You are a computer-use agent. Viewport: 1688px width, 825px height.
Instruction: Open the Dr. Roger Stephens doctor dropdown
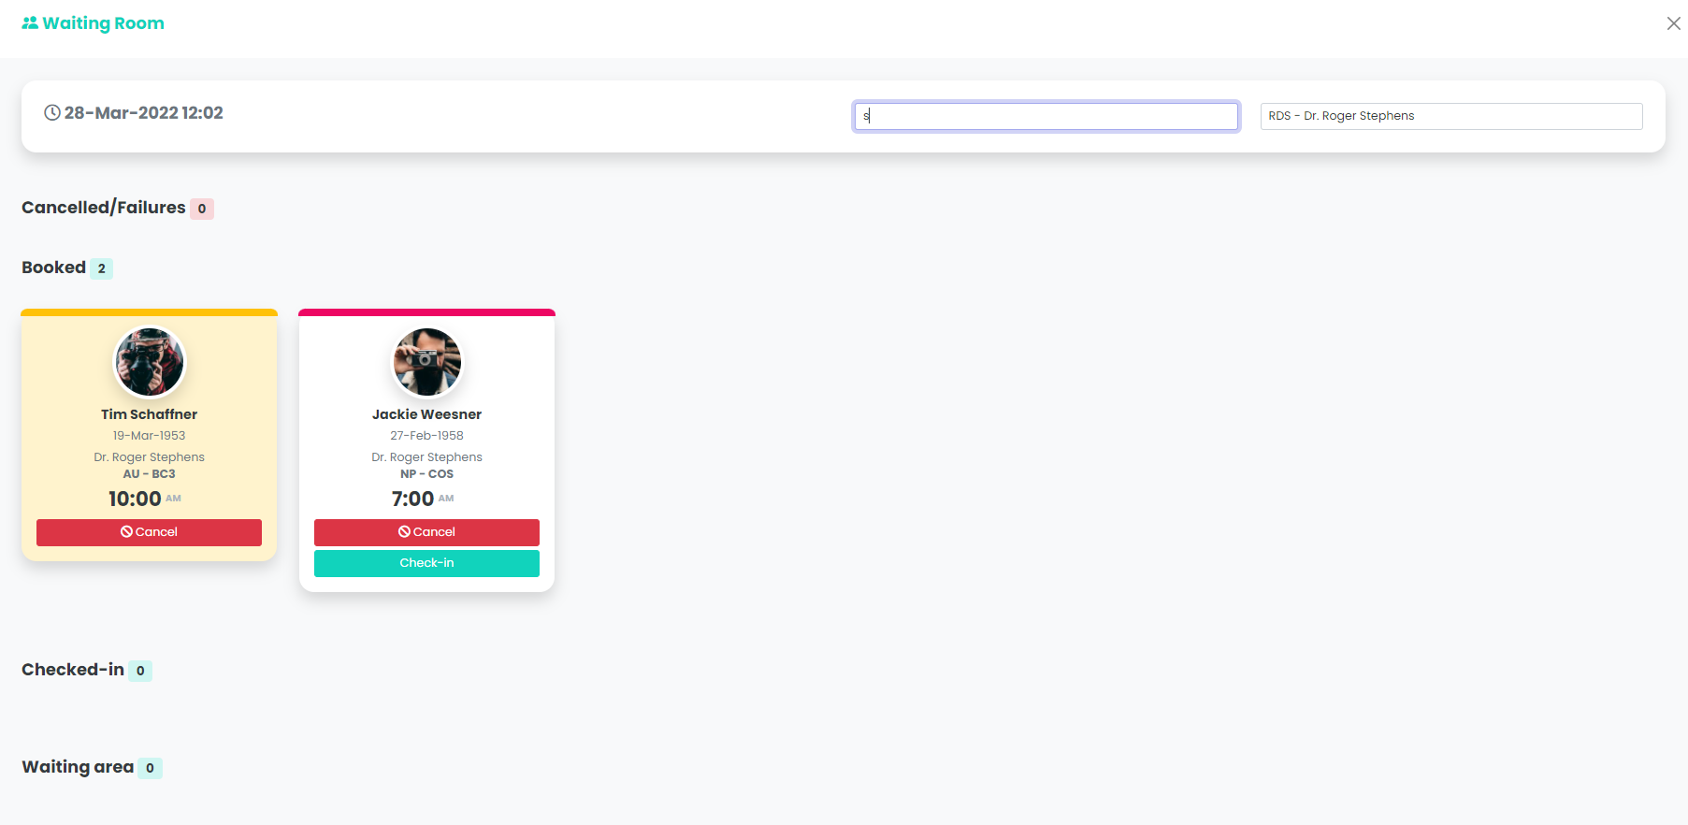[x=1451, y=116]
